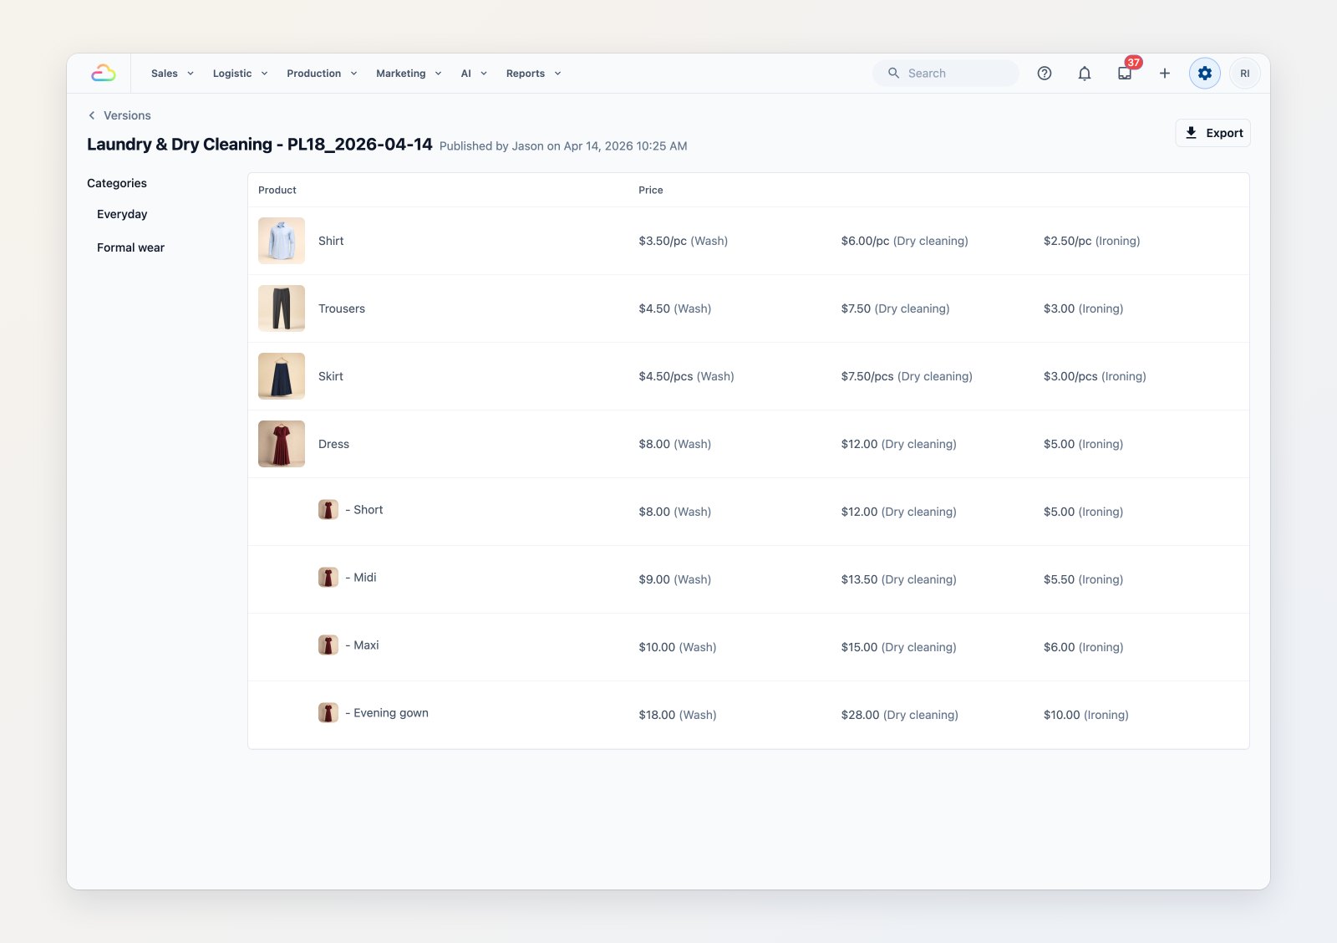Expand the Marketing menu

tap(409, 74)
